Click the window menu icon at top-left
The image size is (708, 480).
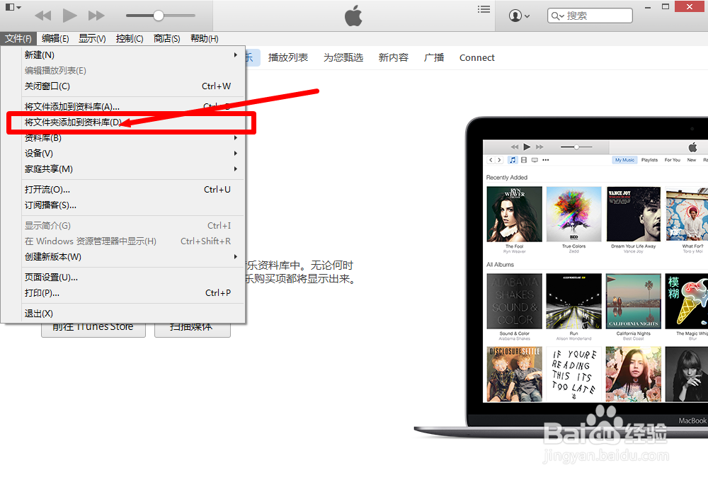coord(11,6)
